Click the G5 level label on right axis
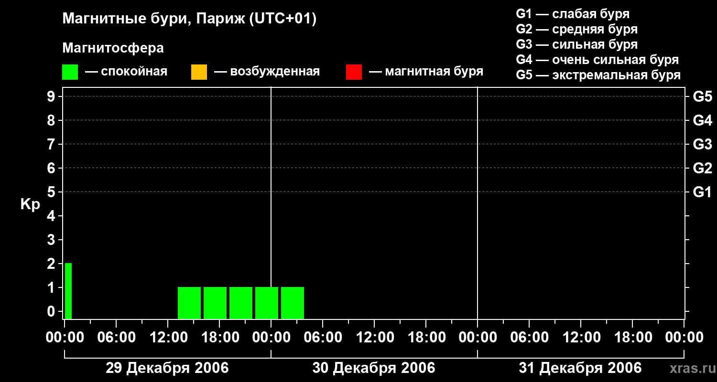 [x=703, y=96]
